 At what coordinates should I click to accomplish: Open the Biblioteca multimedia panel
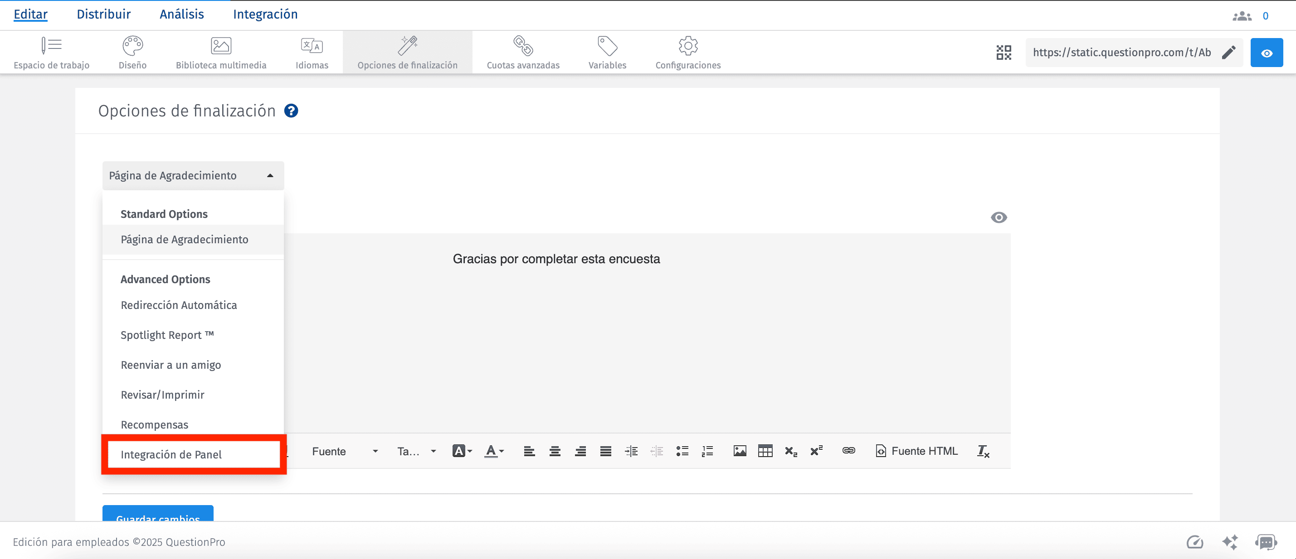point(221,52)
